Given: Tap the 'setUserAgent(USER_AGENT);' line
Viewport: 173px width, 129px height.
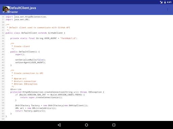Looking at the screenshot, I should click(x=30, y=62).
